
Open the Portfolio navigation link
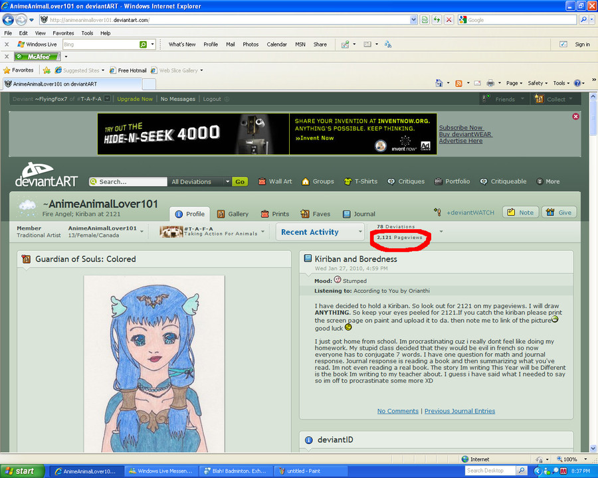coord(452,181)
